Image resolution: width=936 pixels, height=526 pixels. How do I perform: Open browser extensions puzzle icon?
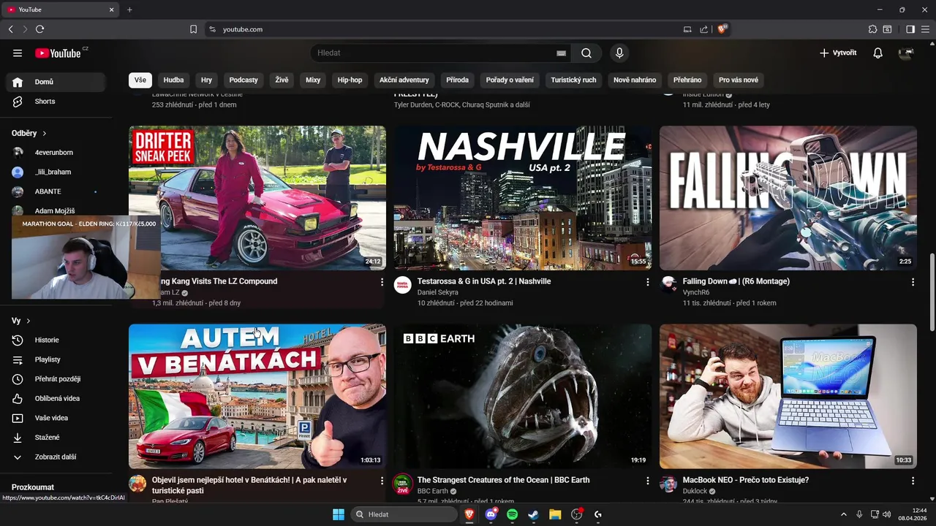872,29
